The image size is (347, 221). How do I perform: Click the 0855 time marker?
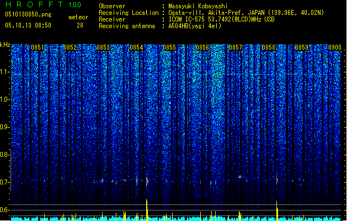point(169,48)
